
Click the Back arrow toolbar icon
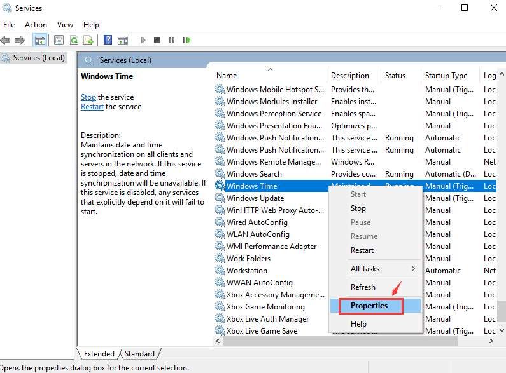click(6, 40)
